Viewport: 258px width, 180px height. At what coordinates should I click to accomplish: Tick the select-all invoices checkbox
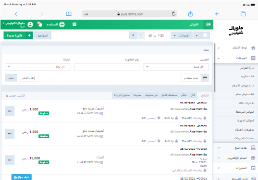[x=205, y=36]
